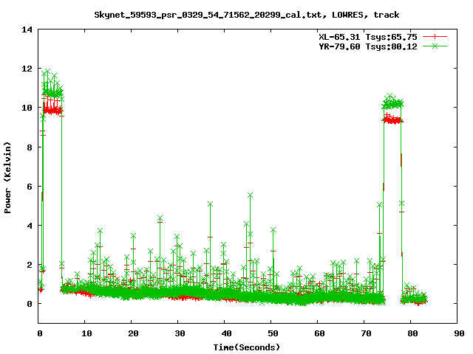The height and width of the screenshot is (354, 473).
Task: Click the tallest green spike near 45 seconds
Action: pyautogui.click(x=250, y=195)
